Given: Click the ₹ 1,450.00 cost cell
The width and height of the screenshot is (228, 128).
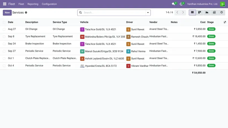Looking at the screenshot, I should tap(199, 44).
